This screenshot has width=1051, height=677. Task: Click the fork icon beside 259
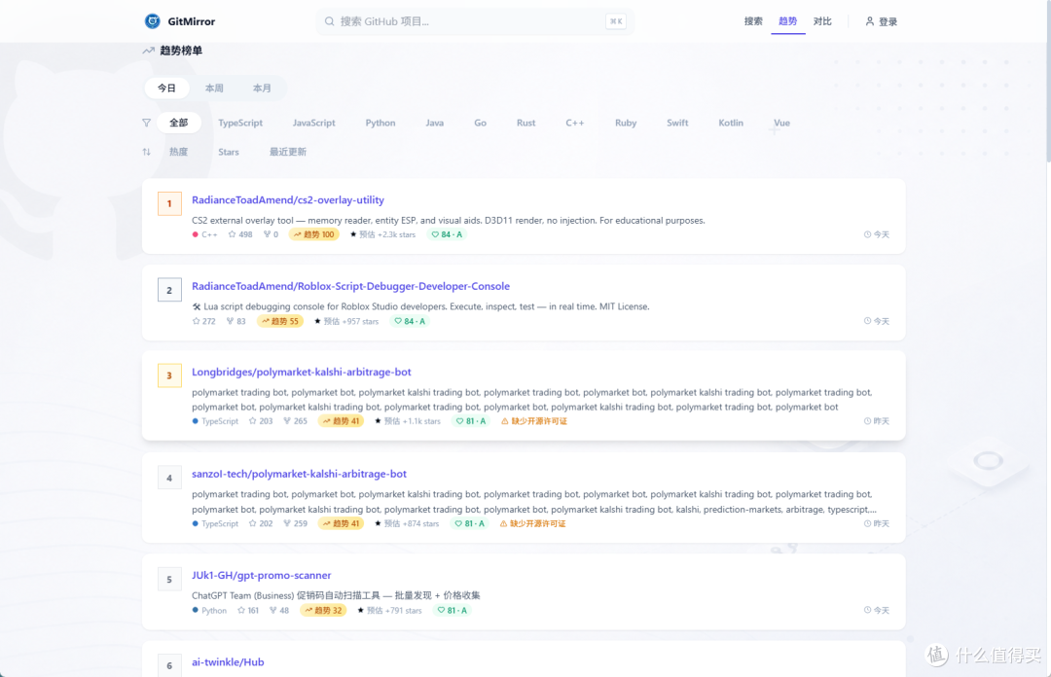[287, 524]
